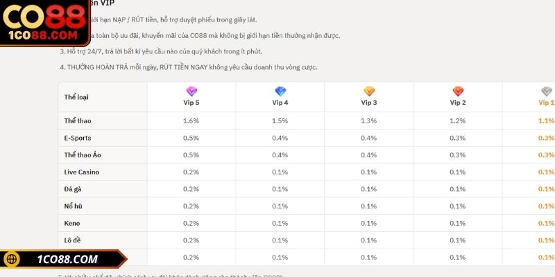Click the 1.6% Thể thao Vip 5 cell

[x=191, y=120]
